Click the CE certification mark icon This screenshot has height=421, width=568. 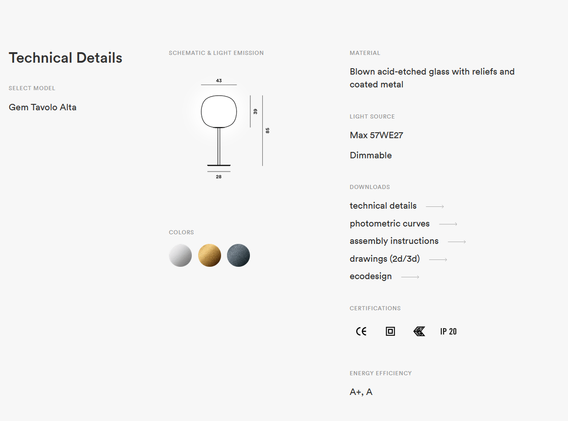361,331
